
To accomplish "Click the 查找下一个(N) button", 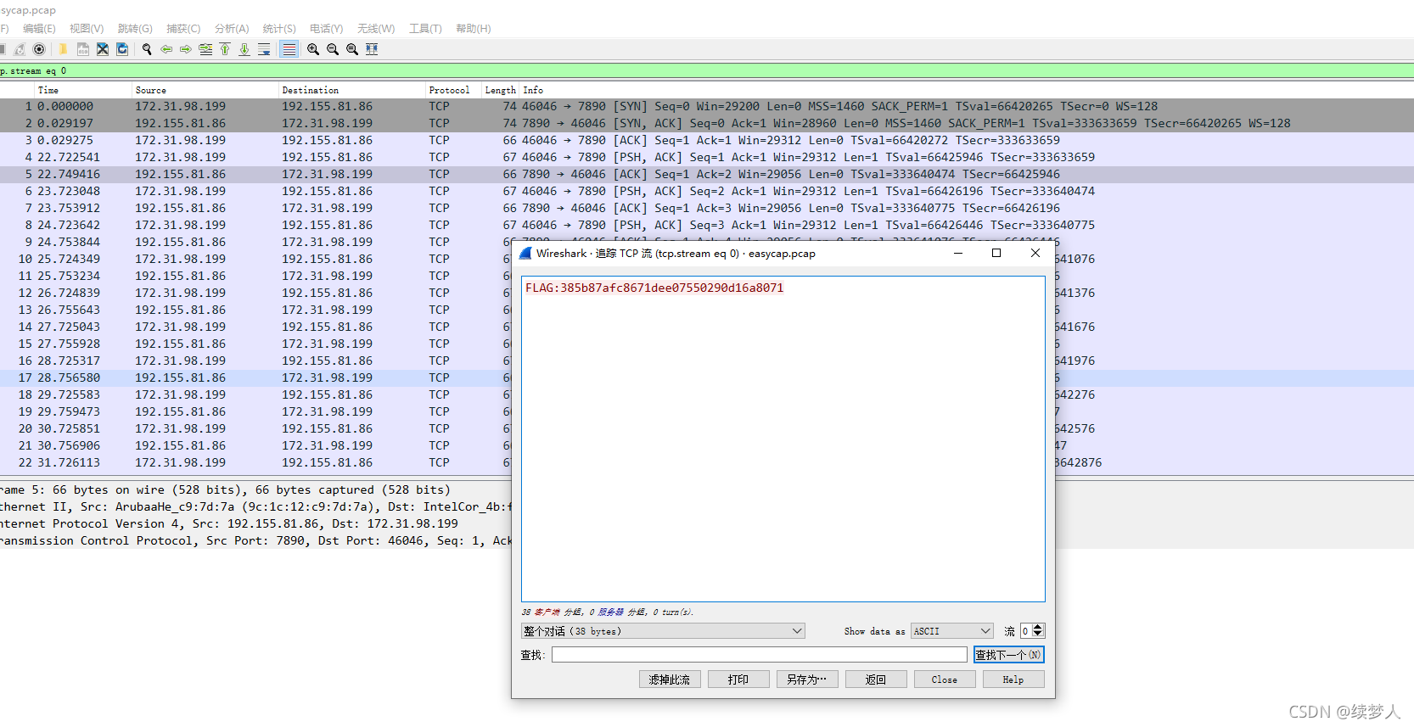I will click(1009, 655).
